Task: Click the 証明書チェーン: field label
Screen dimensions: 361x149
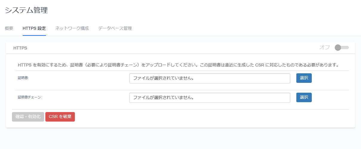Action: point(30,97)
